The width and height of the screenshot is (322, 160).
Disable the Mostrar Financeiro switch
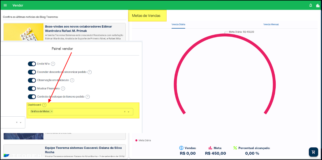coord(32,88)
